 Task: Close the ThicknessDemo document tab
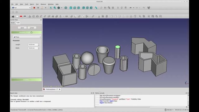coord(60,89)
